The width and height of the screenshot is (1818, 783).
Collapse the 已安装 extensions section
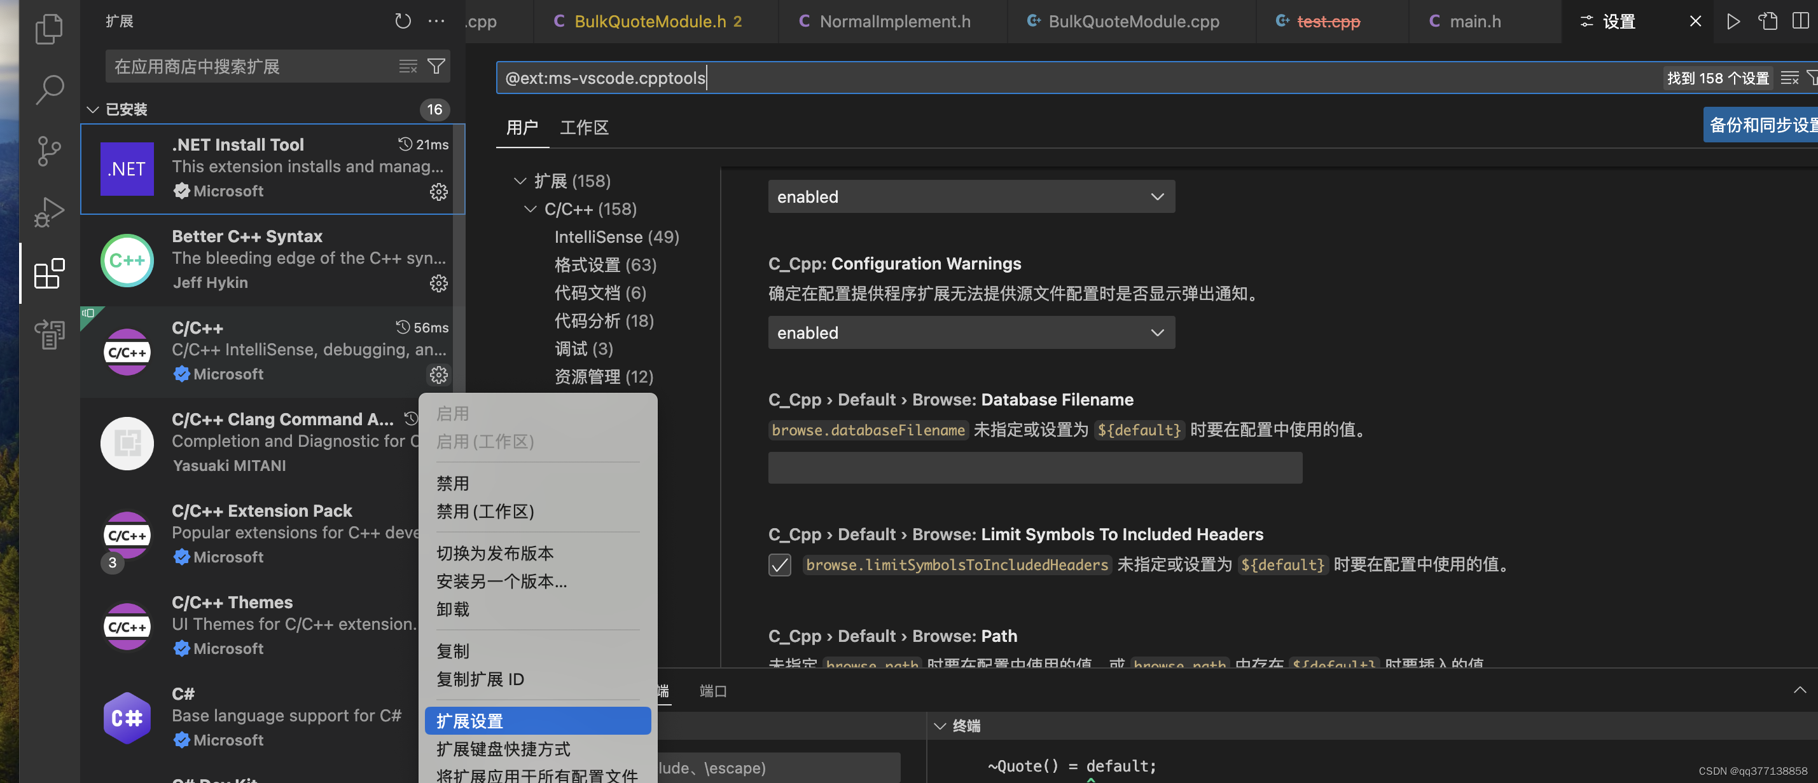[x=92, y=109]
